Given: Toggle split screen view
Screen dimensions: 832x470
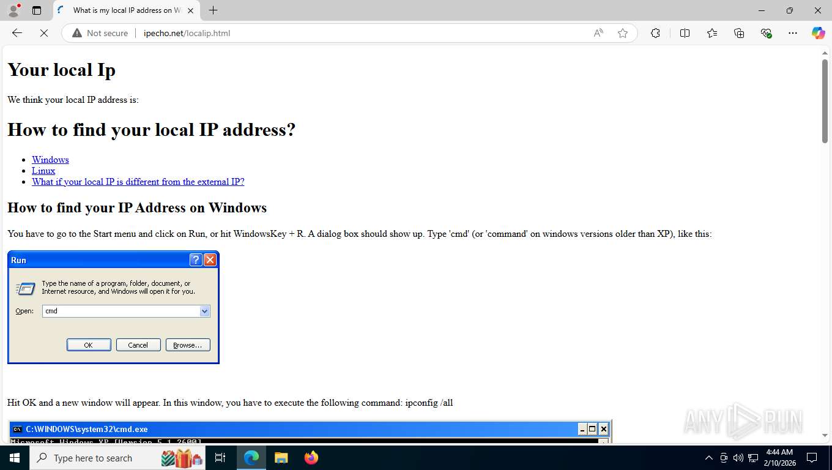Looking at the screenshot, I should point(685,33).
